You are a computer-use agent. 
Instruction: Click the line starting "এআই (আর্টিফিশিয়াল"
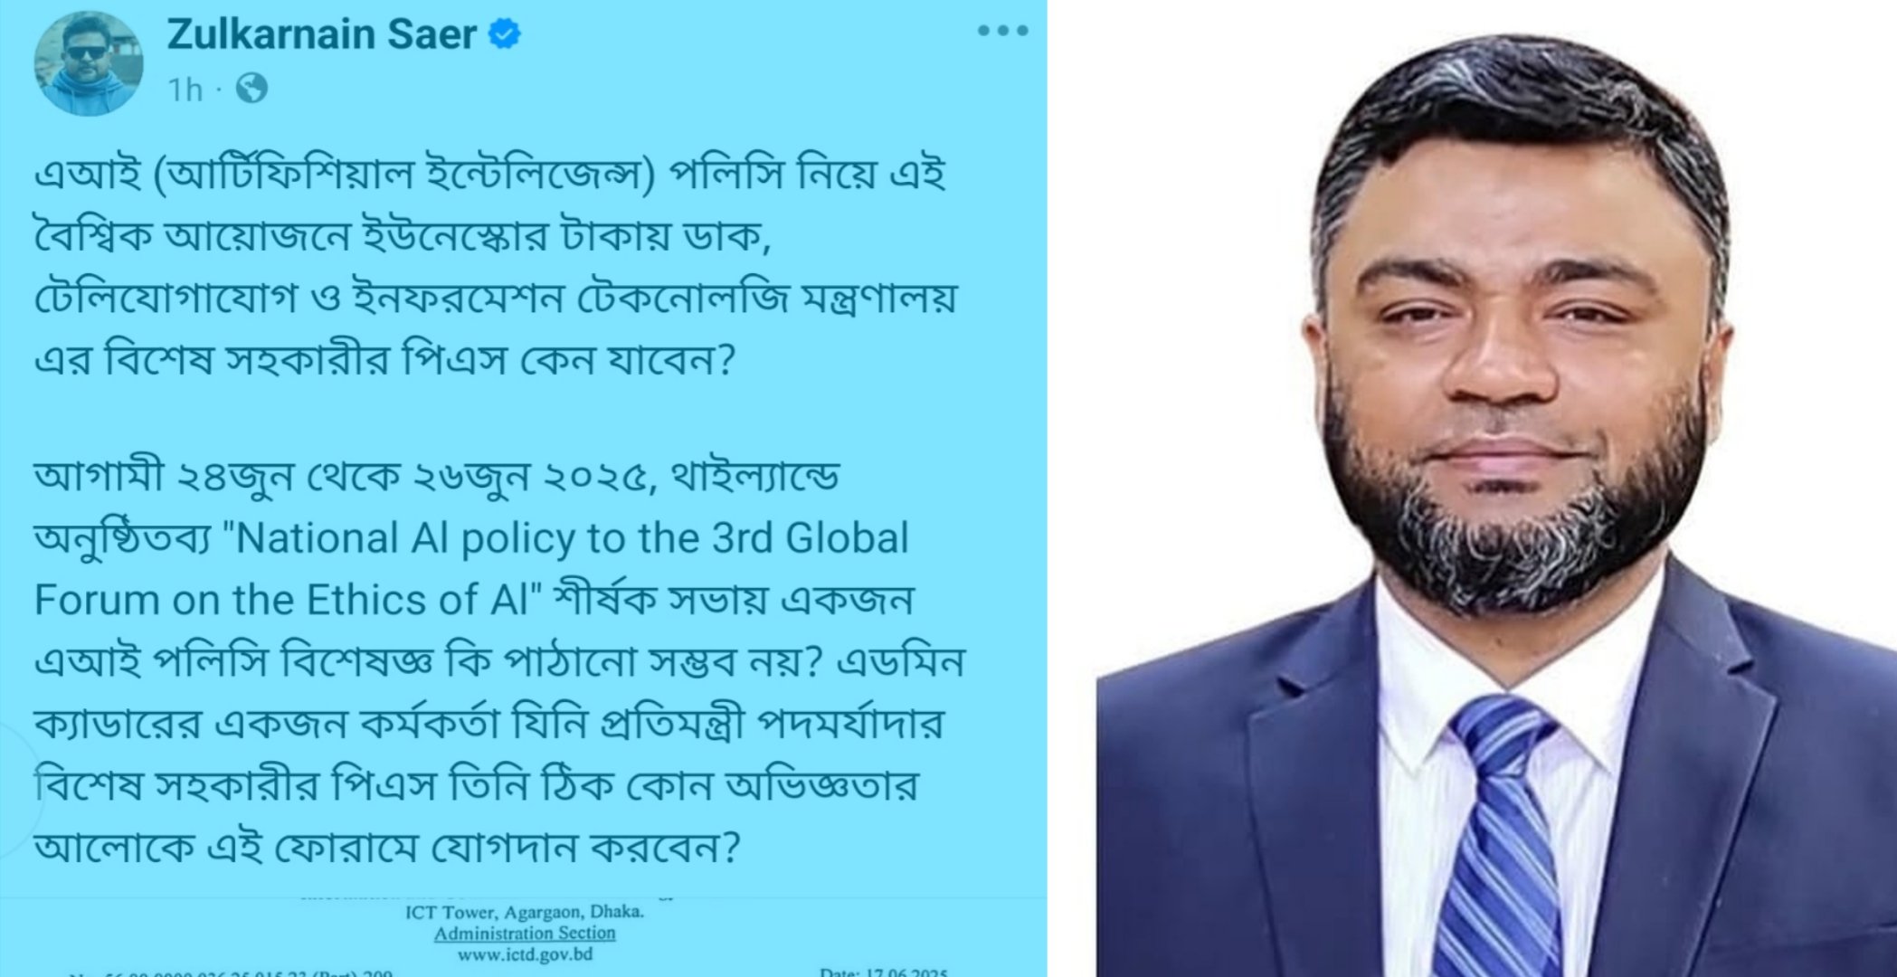(x=490, y=174)
